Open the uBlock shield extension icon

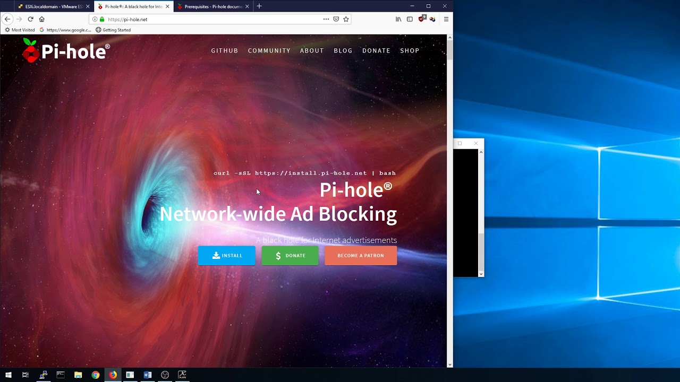tap(422, 19)
